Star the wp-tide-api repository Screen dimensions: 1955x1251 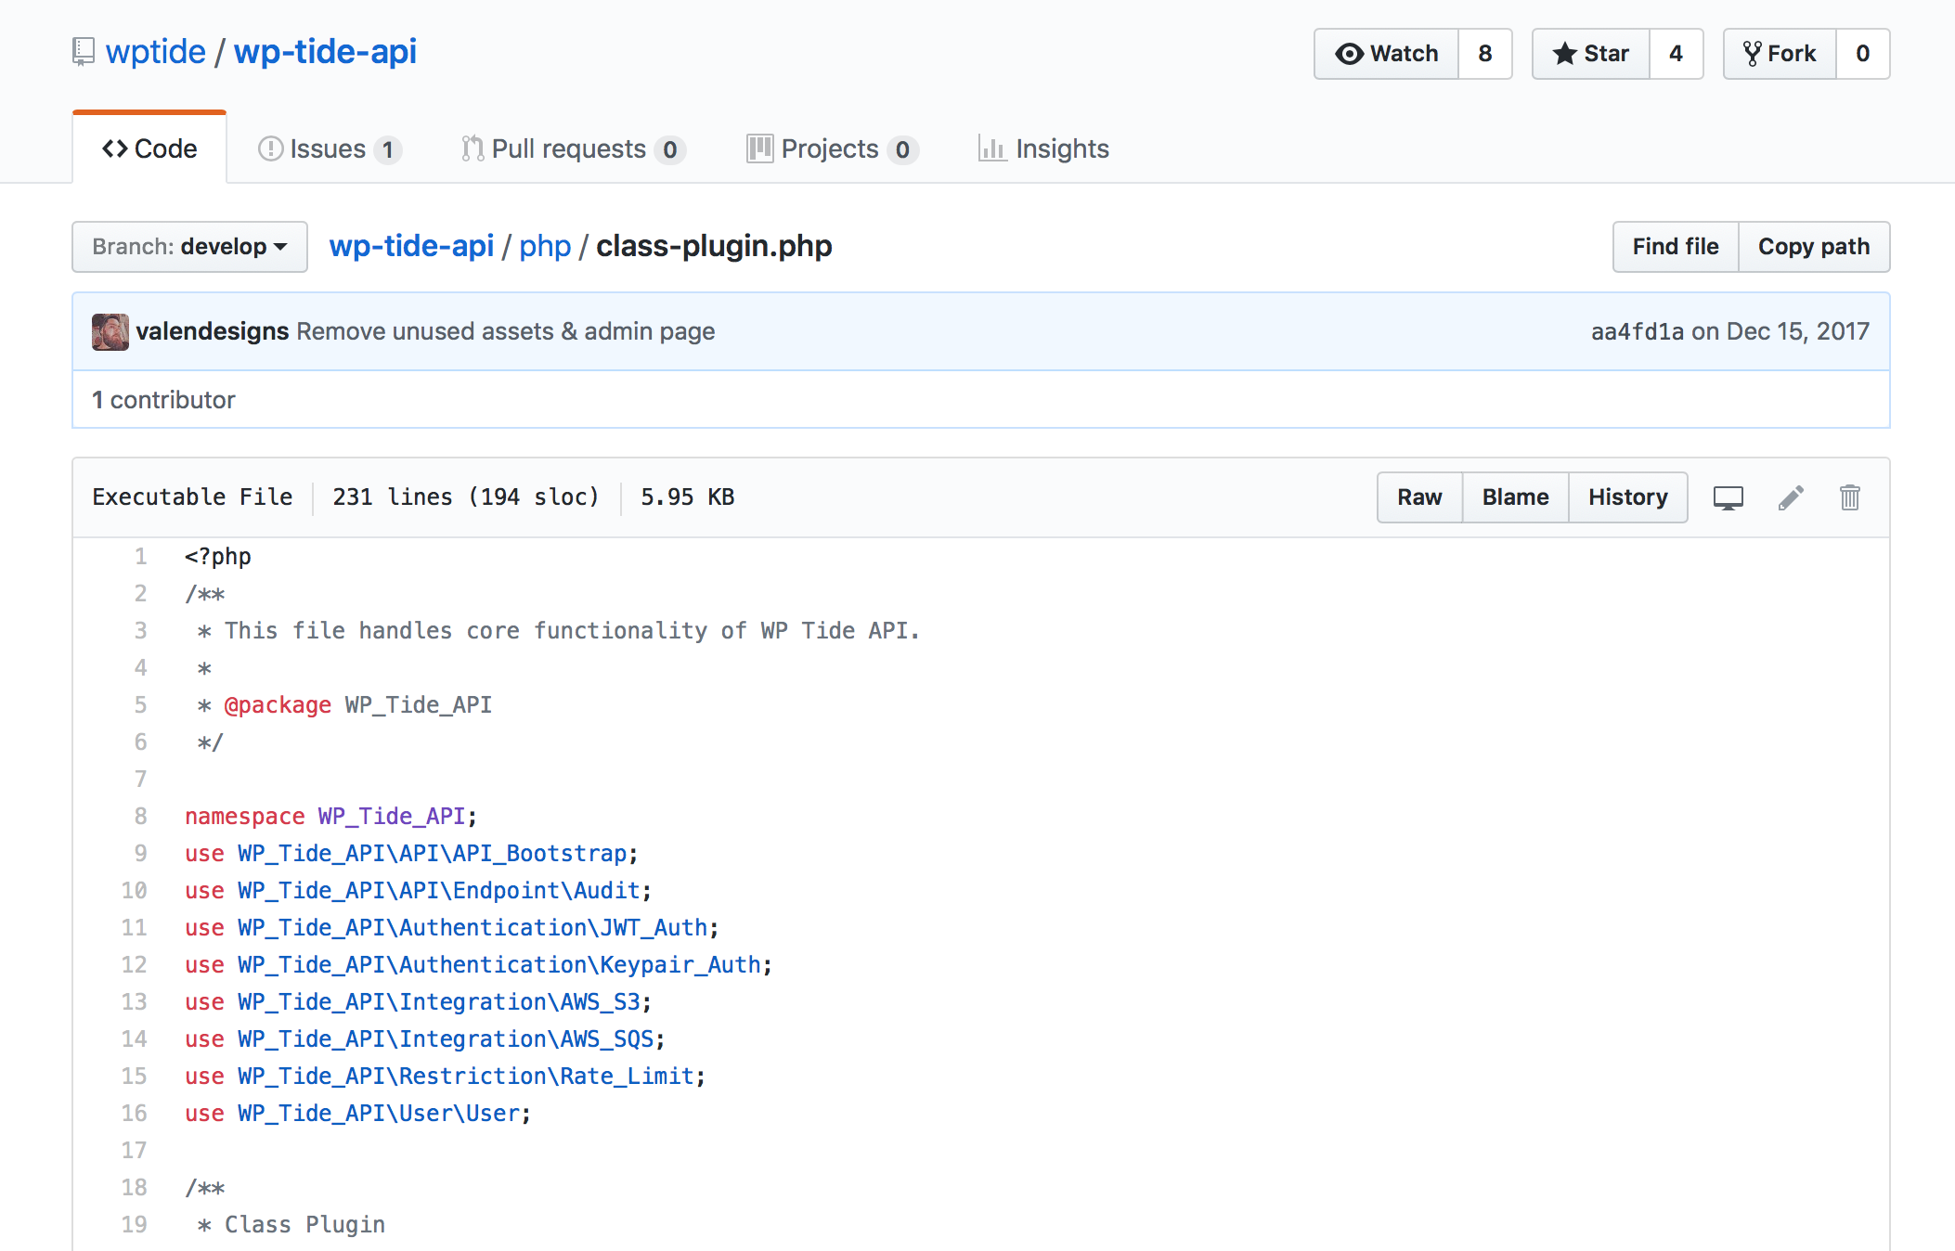[x=1566, y=54]
